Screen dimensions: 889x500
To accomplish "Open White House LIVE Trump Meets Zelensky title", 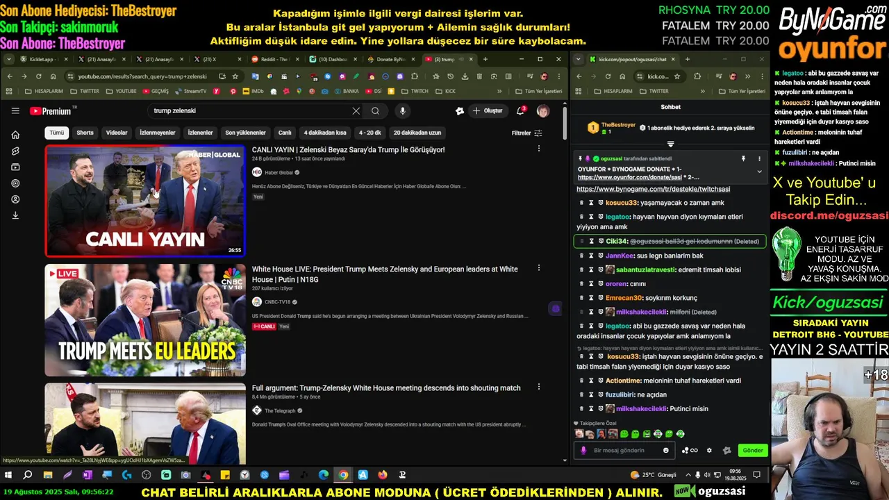I will (x=385, y=274).
